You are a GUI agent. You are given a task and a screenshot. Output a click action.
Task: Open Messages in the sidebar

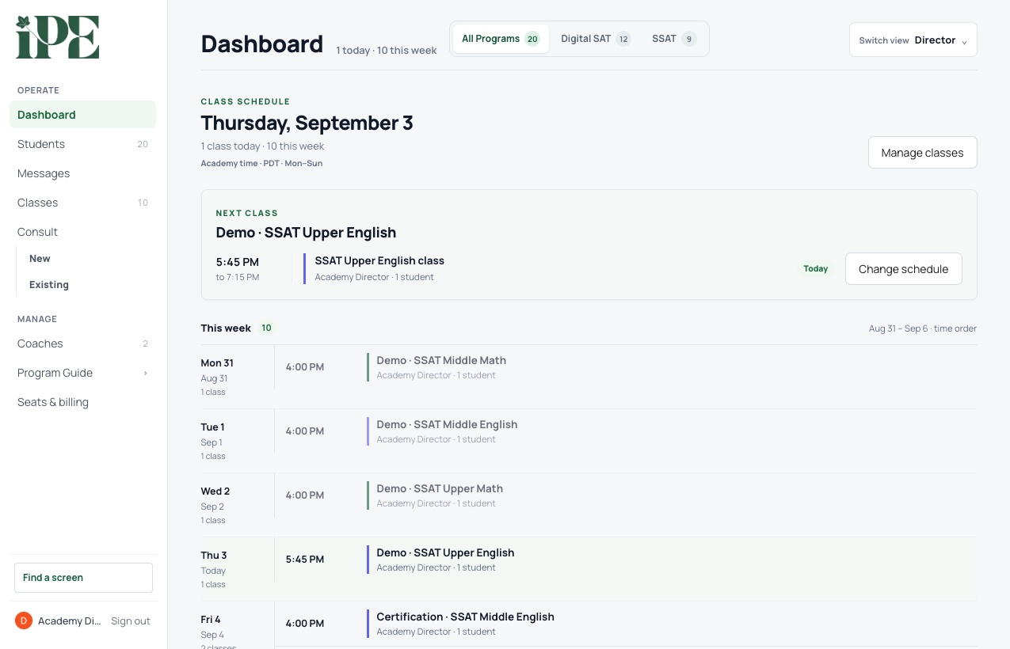tap(82, 173)
